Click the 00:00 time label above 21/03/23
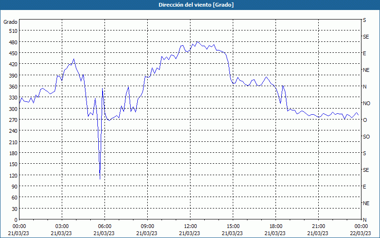This screenshot has width=380, height=238. point(19,227)
